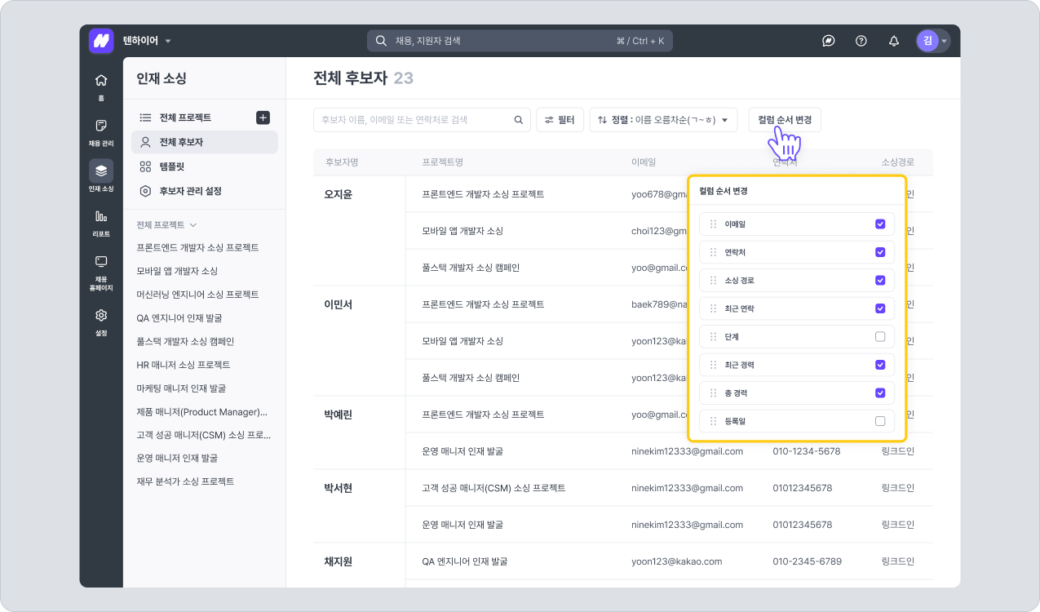Open the 정렬 sort dropdown
This screenshot has width=1040, height=612.
(x=663, y=120)
